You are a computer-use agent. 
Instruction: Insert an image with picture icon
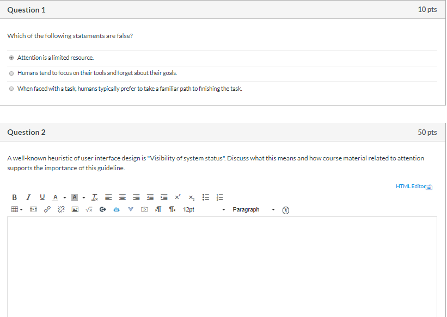point(75,210)
